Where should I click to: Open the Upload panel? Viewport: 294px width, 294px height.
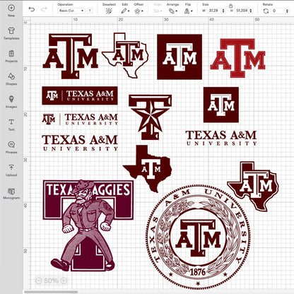point(11,170)
